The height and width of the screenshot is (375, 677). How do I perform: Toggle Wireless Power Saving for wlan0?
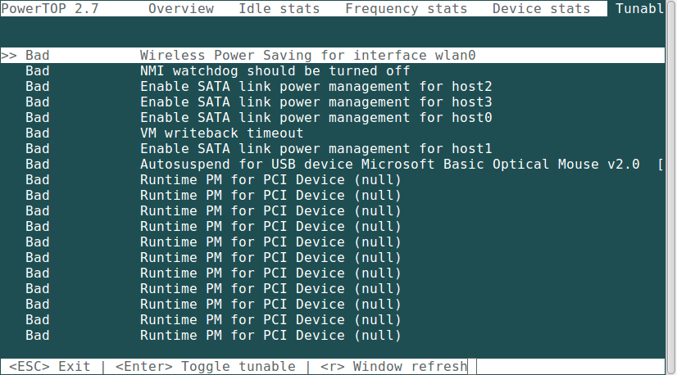pyautogui.click(x=307, y=56)
